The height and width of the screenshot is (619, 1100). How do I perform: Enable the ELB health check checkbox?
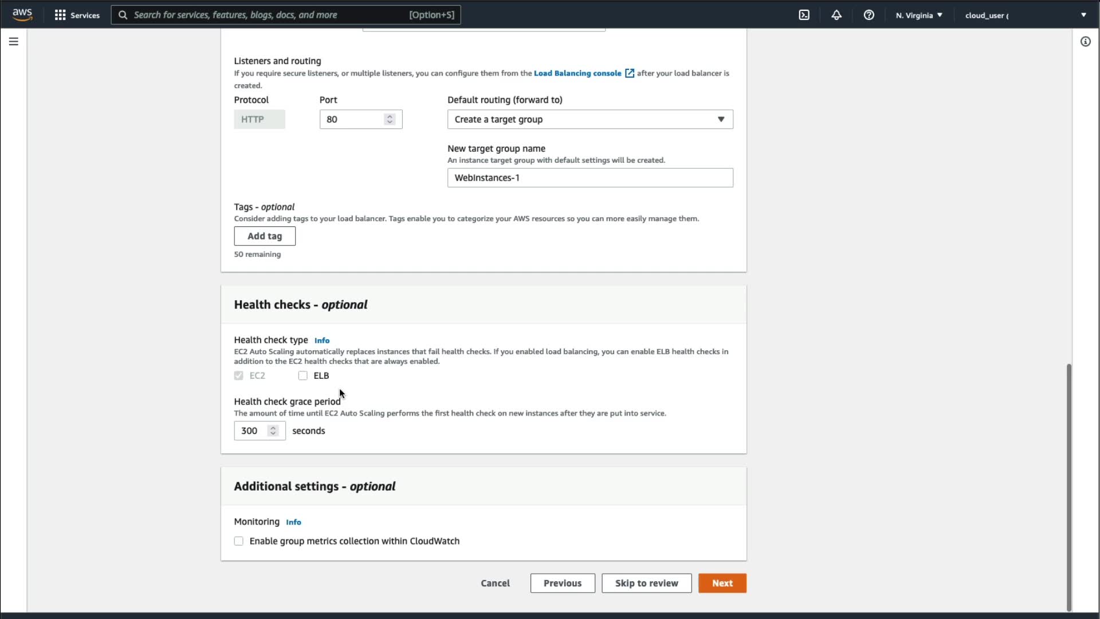(x=302, y=376)
